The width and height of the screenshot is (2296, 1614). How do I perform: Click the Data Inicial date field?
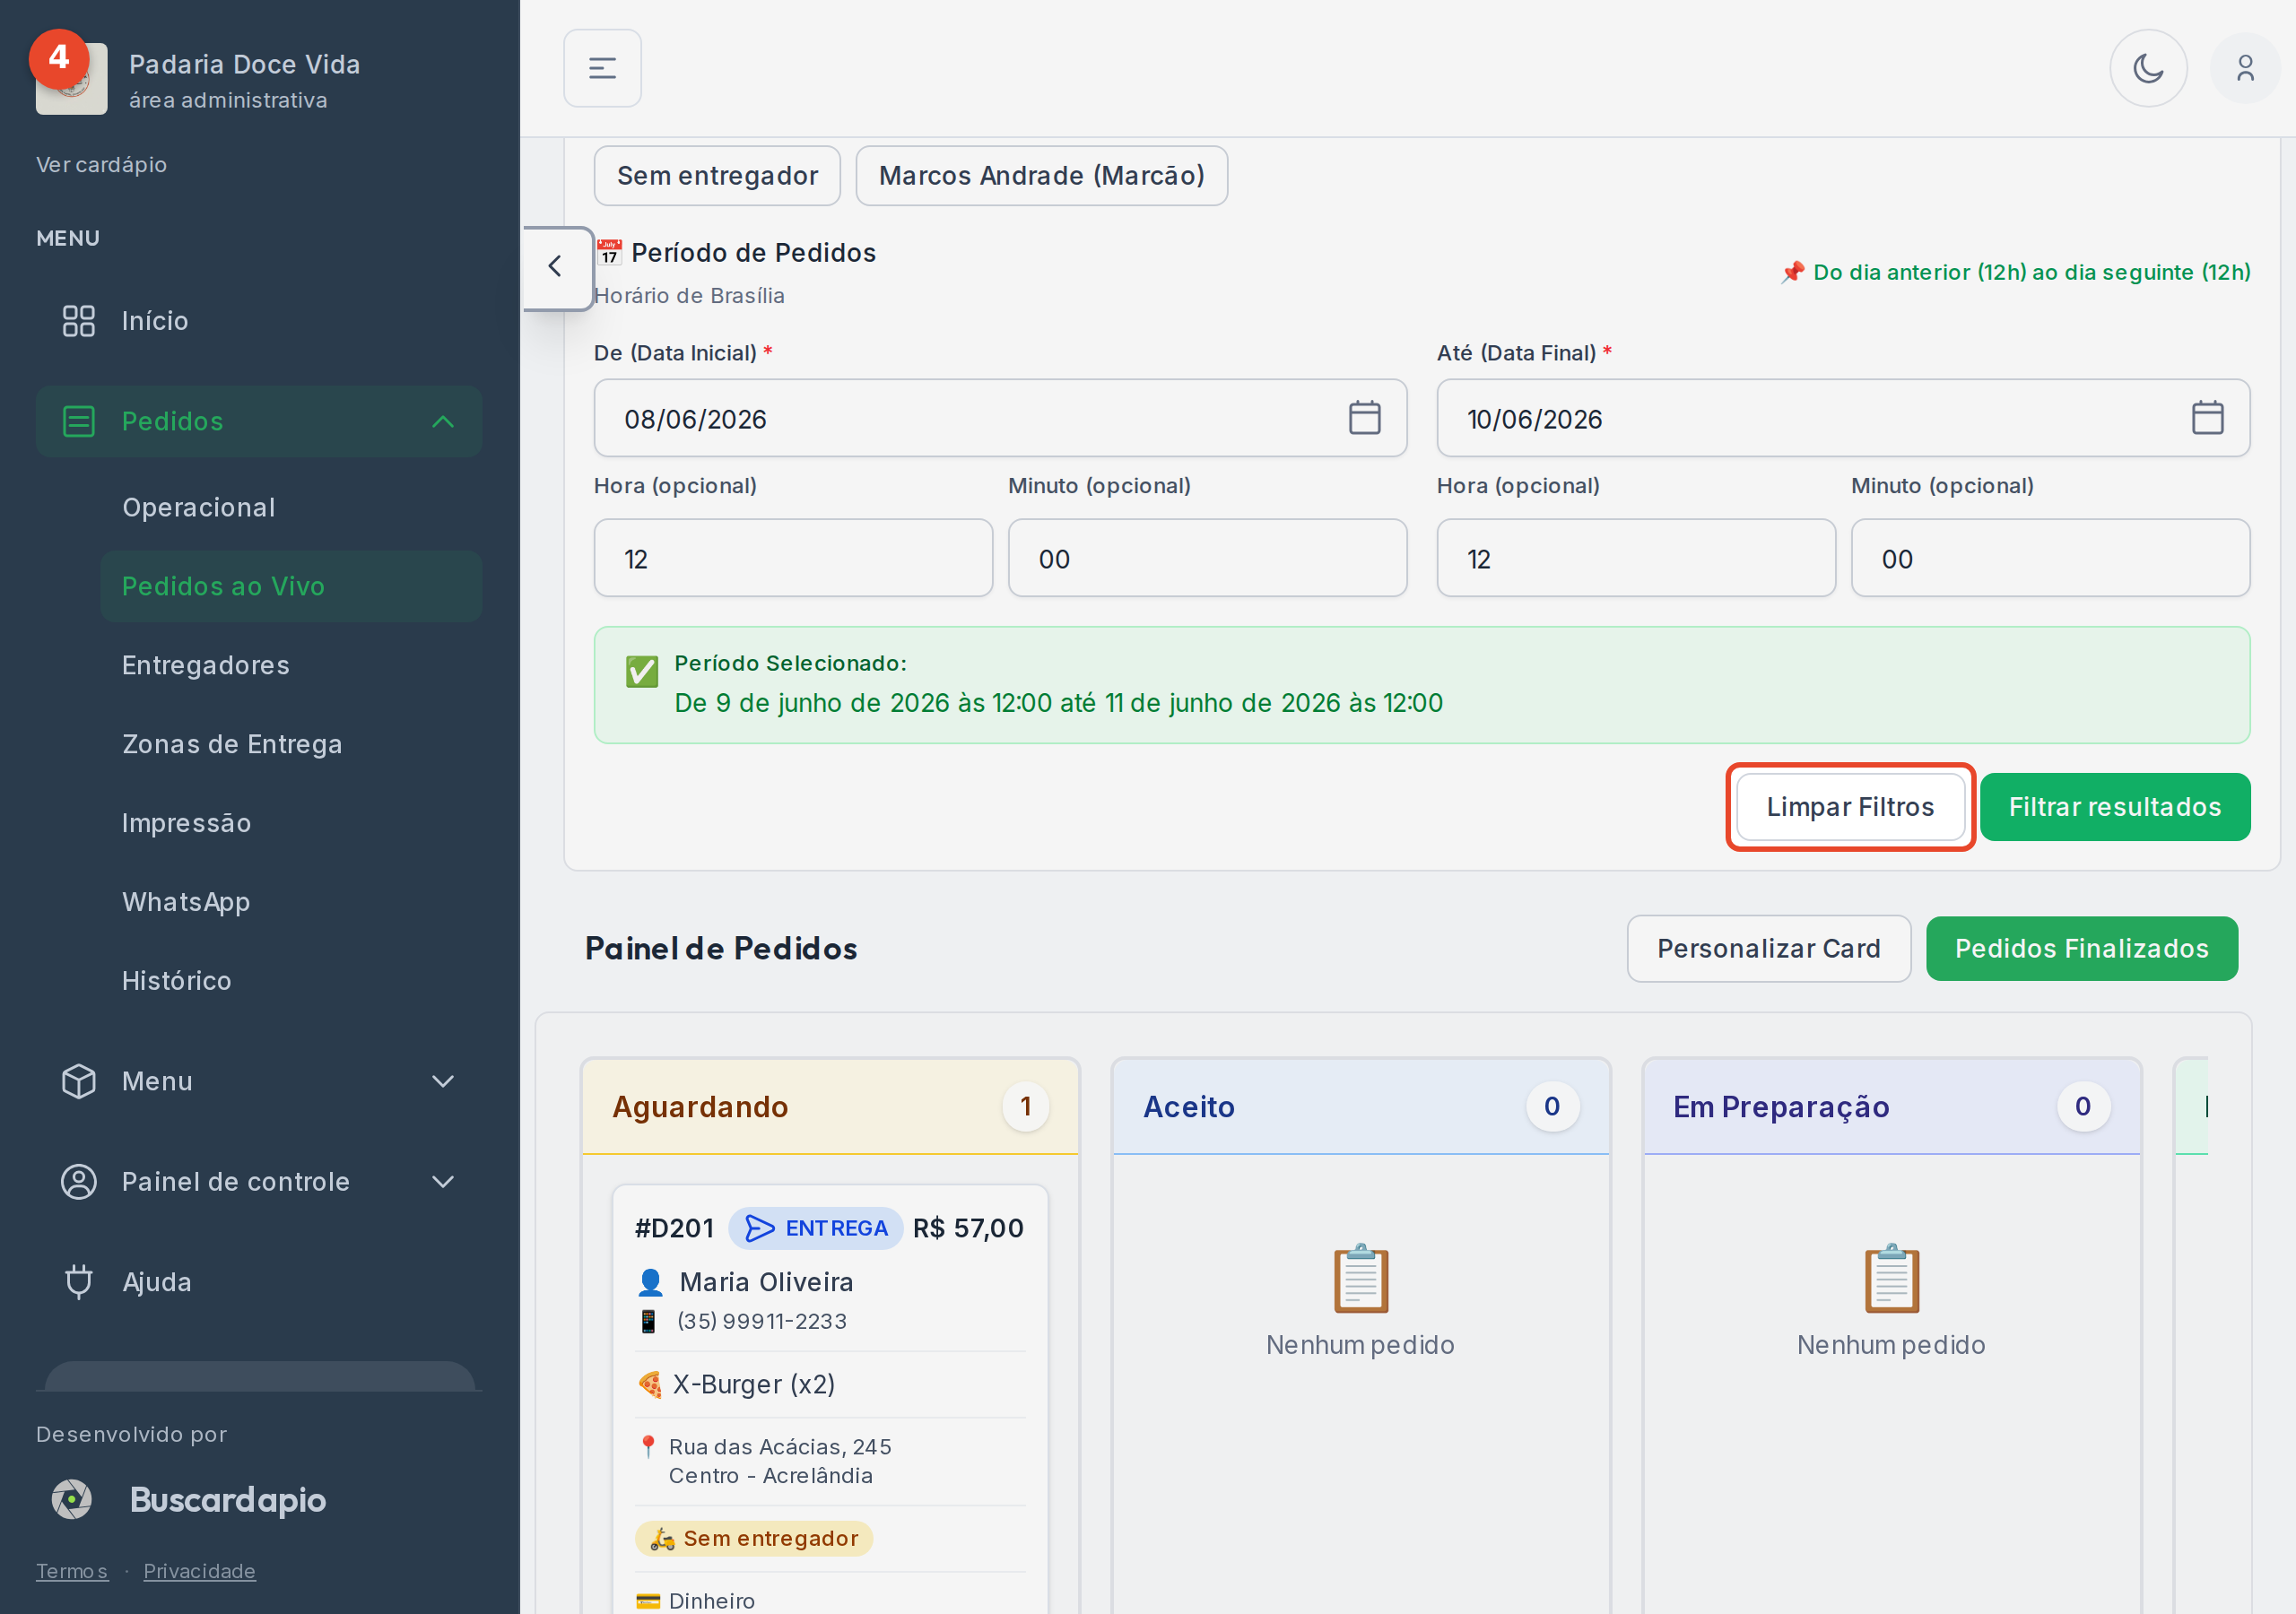[1000, 418]
